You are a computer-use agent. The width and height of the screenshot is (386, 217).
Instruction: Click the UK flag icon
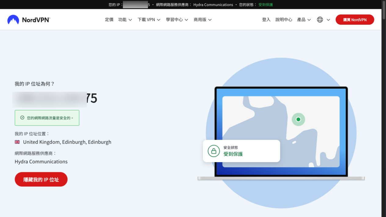pyautogui.click(x=17, y=142)
